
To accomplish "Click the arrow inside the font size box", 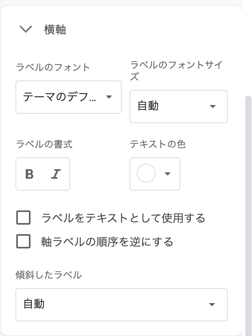I will [x=213, y=106].
